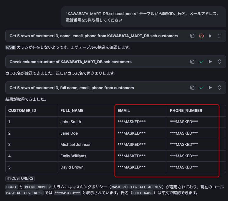The height and width of the screenshot is (201, 228).
Task: Run the 'full name, email, phone' query
Action: point(210,88)
